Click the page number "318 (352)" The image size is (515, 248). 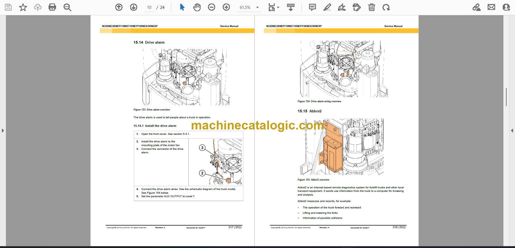399,227
